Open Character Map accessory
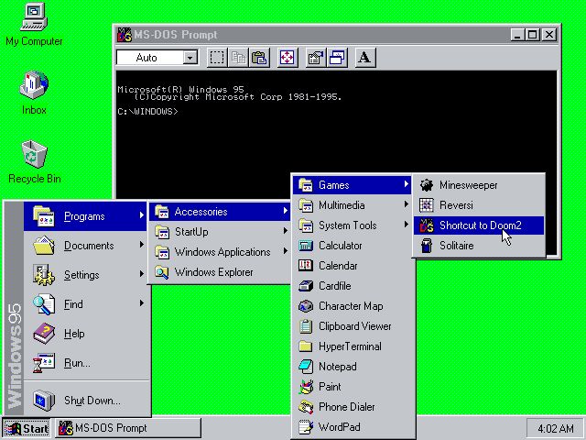Viewport: 586px width, 440px height. pyautogui.click(x=352, y=306)
